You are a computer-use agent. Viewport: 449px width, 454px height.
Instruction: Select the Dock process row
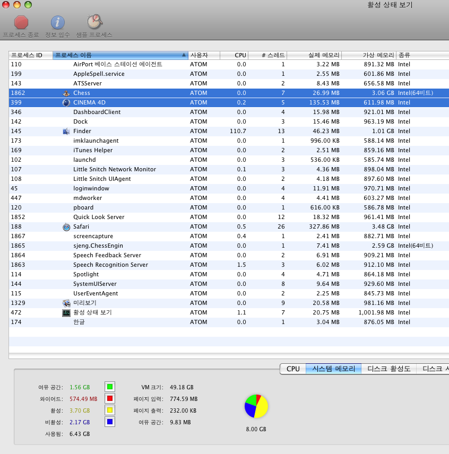click(x=229, y=121)
